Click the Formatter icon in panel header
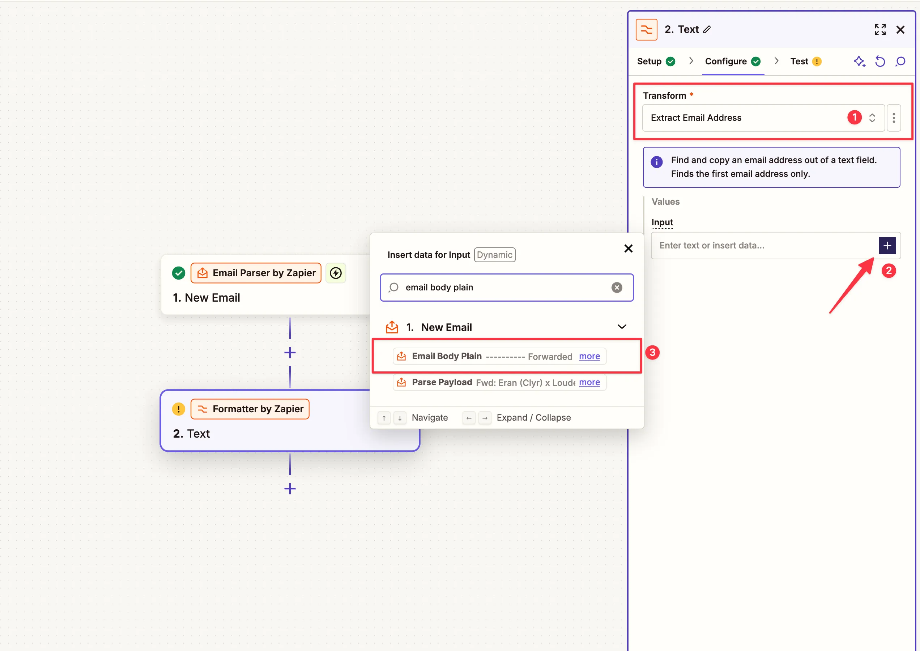This screenshot has height=651, width=920. pyautogui.click(x=646, y=30)
